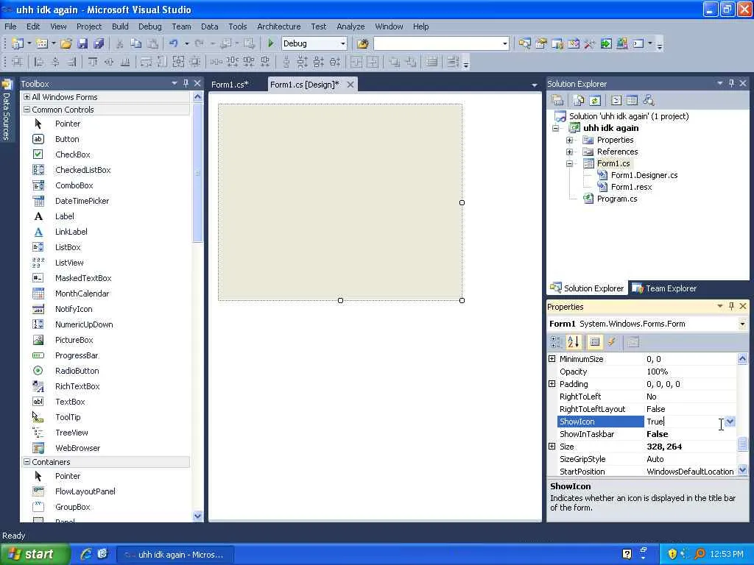Click the Undo toolbar icon
Viewport: 754px width, 565px height.
(x=174, y=43)
